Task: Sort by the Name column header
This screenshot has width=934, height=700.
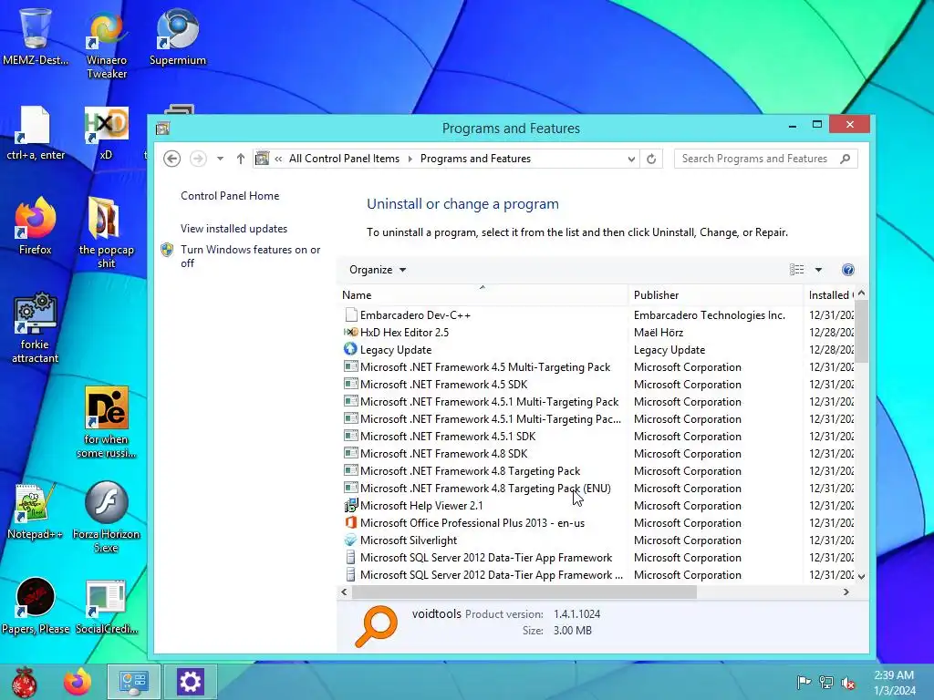Action: 483,294
